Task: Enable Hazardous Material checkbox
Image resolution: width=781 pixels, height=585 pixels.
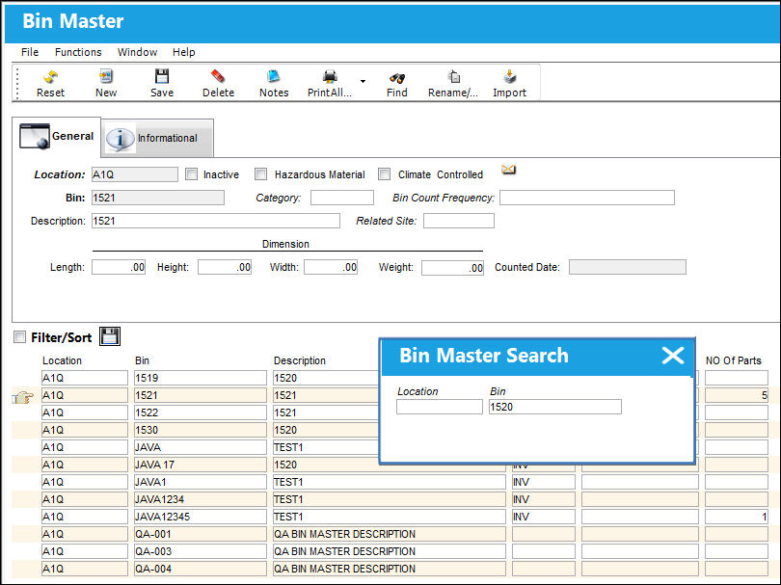Action: pos(260,173)
